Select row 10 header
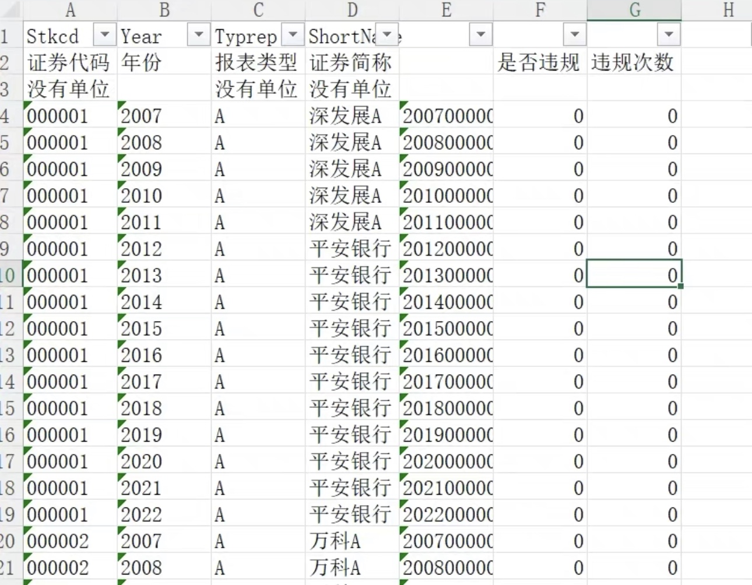This screenshot has width=752, height=585. [x=11, y=275]
